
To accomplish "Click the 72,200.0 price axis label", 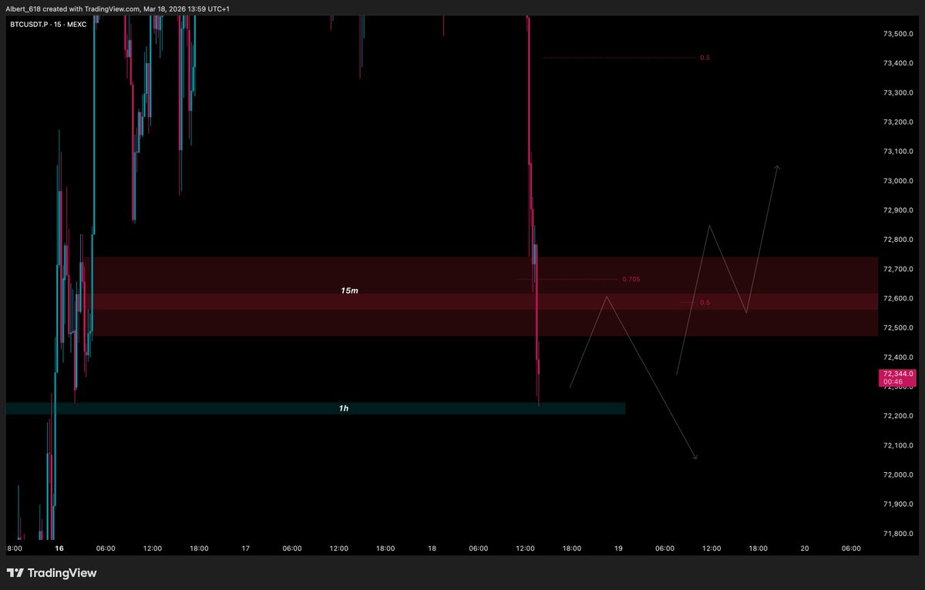I will (x=898, y=416).
